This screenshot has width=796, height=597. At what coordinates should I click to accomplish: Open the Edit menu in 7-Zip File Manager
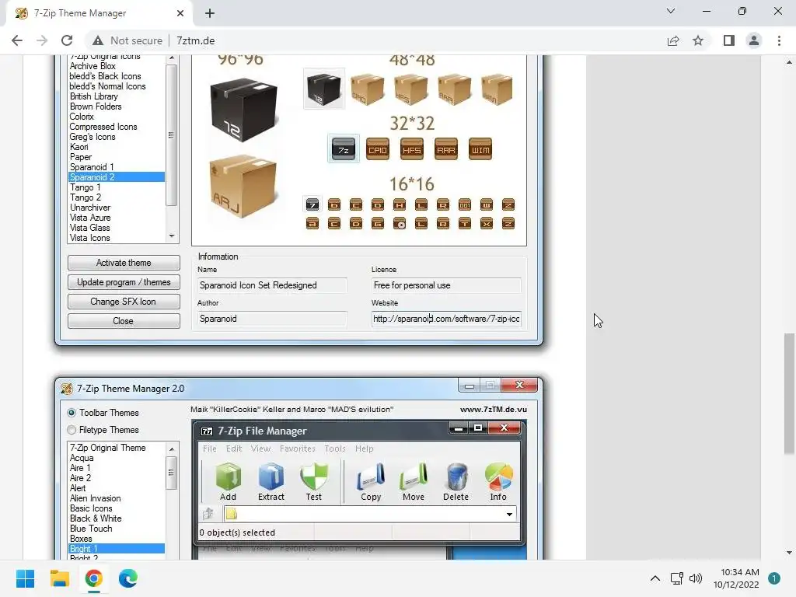click(x=234, y=449)
